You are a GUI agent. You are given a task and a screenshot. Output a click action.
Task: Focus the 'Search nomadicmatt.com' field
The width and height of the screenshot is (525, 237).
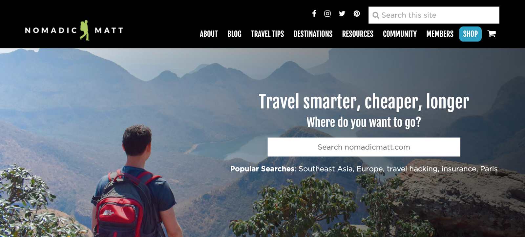(364, 147)
